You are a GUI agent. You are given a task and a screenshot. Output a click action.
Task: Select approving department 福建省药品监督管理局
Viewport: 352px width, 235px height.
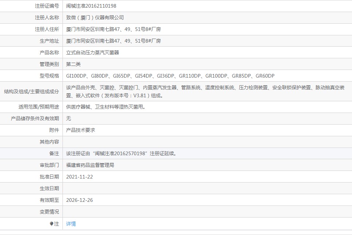[x=90, y=165]
